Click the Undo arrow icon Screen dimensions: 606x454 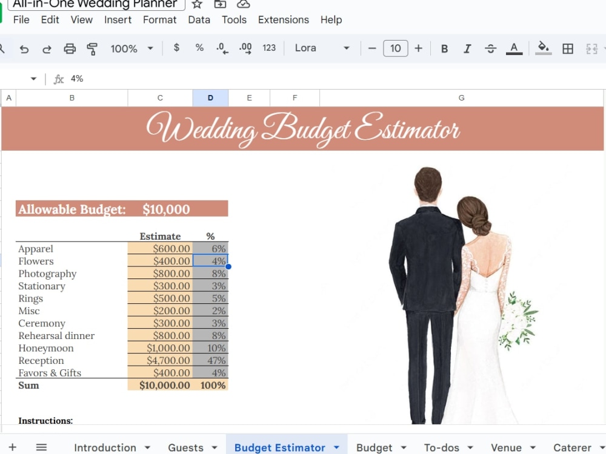24,48
